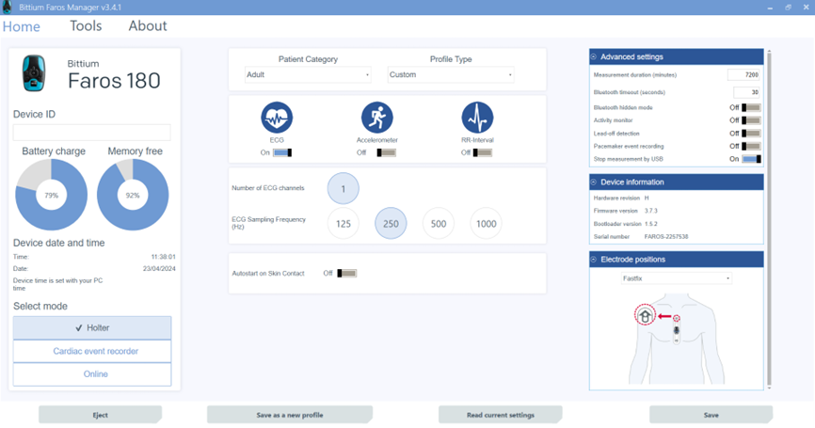Image resolution: width=815 pixels, height=428 pixels.
Task: Click the Hardware revision H value
Action: tap(647, 198)
